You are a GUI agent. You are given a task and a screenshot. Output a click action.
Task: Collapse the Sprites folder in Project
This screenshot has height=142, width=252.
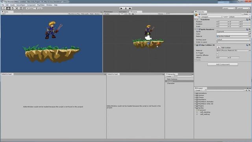point(195,108)
